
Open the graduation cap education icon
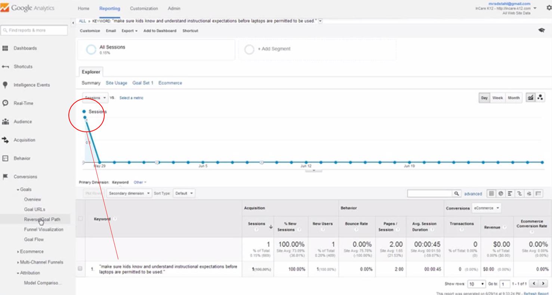[x=541, y=30]
